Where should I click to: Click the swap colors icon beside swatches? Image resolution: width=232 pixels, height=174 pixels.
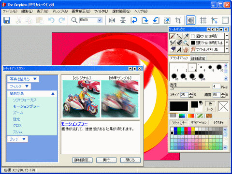(x=201, y=102)
